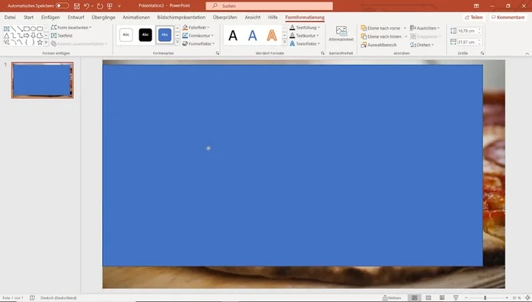Apply the black A WordArt style
This screenshot has width=532, height=302.
coord(233,35)
